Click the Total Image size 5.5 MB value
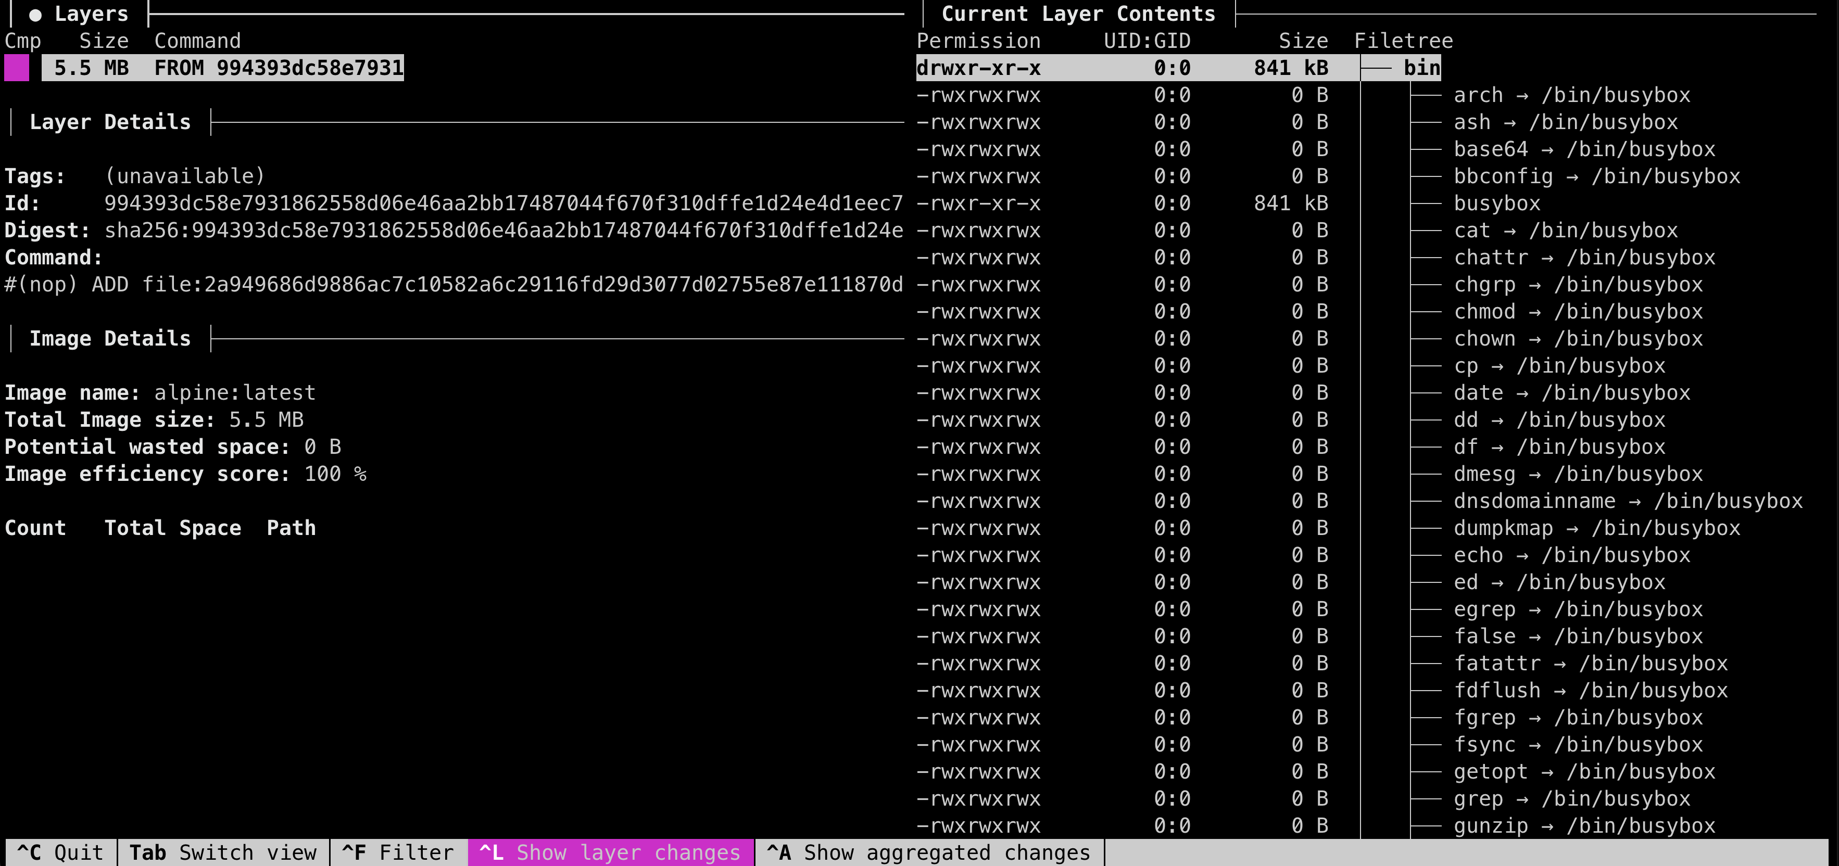 coord(266,420)
